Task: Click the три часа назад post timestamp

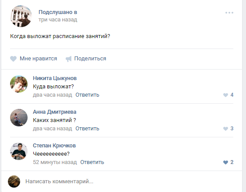Action: coord(58,20)
